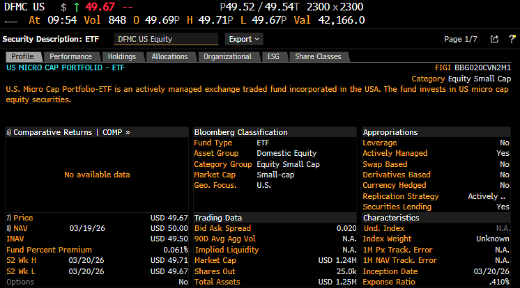Switch to the Performance tab
The height and width of the screenshot is (288, 520).
[70, 56]
